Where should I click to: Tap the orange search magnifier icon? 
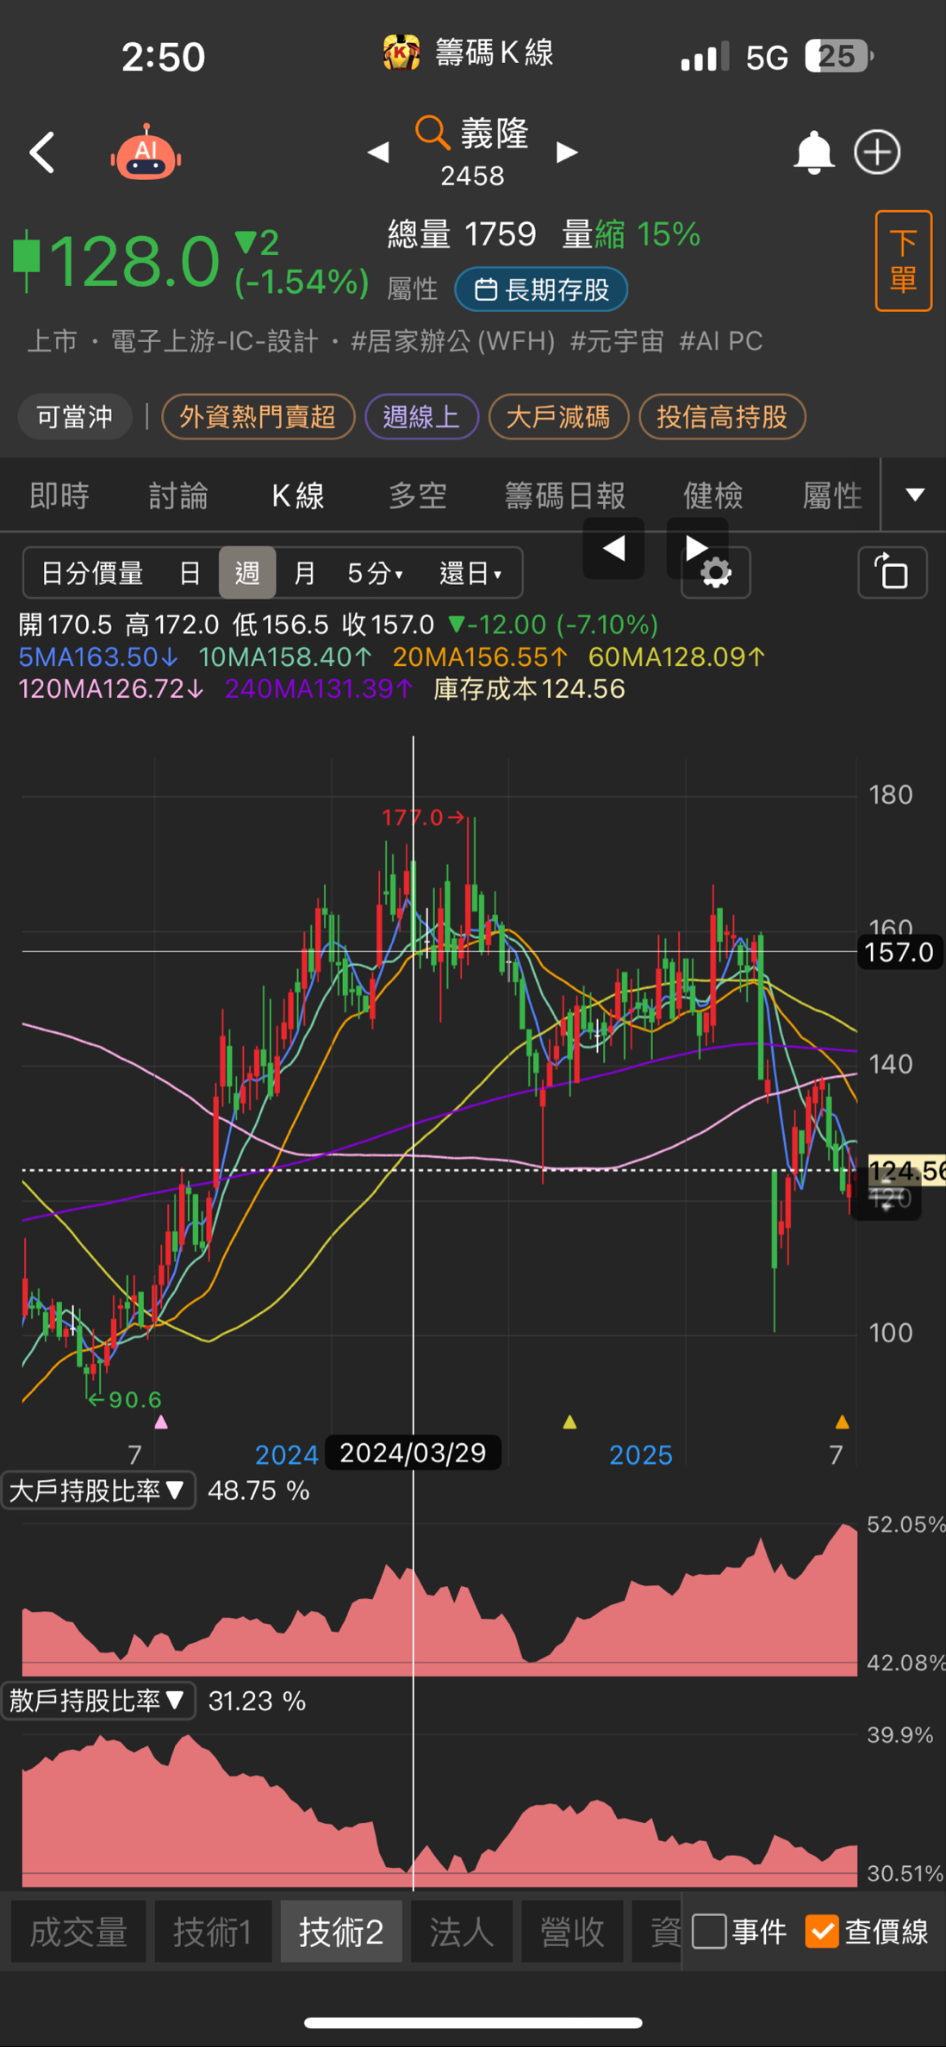point(432,134)
